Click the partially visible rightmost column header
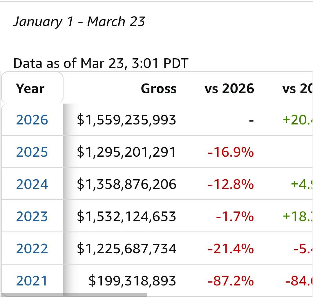Viewport: 313px width, 302px height. click(x=297, y=88)
